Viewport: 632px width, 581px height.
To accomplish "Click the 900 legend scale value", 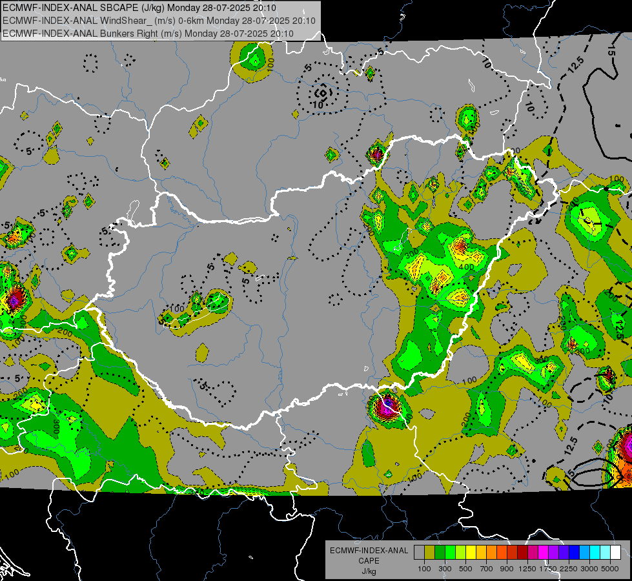I will click(x=507, y=569).
